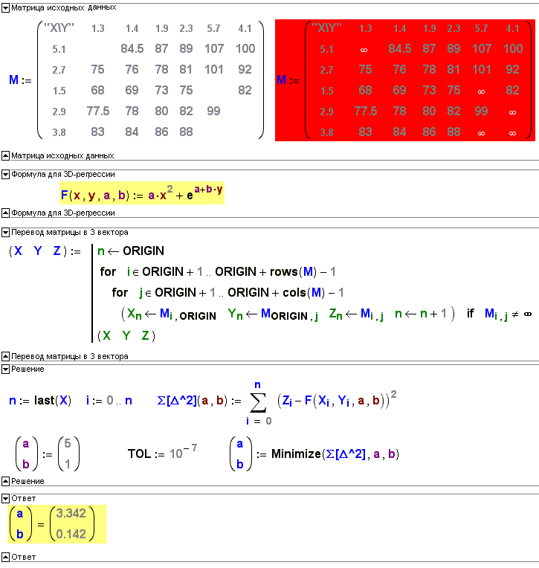Viewport: 539px width, 568px height.
Task: Select the 'TOL := 10⁻⁷' definition
Action: (162, 453)
